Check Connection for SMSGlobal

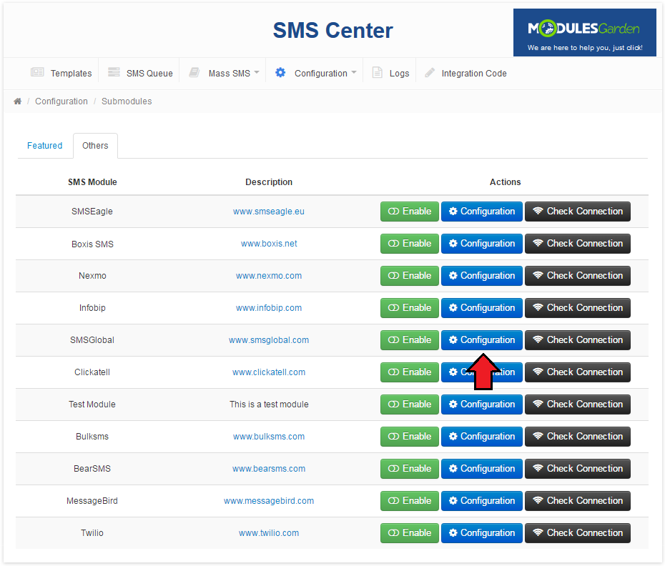pos(578,340)
